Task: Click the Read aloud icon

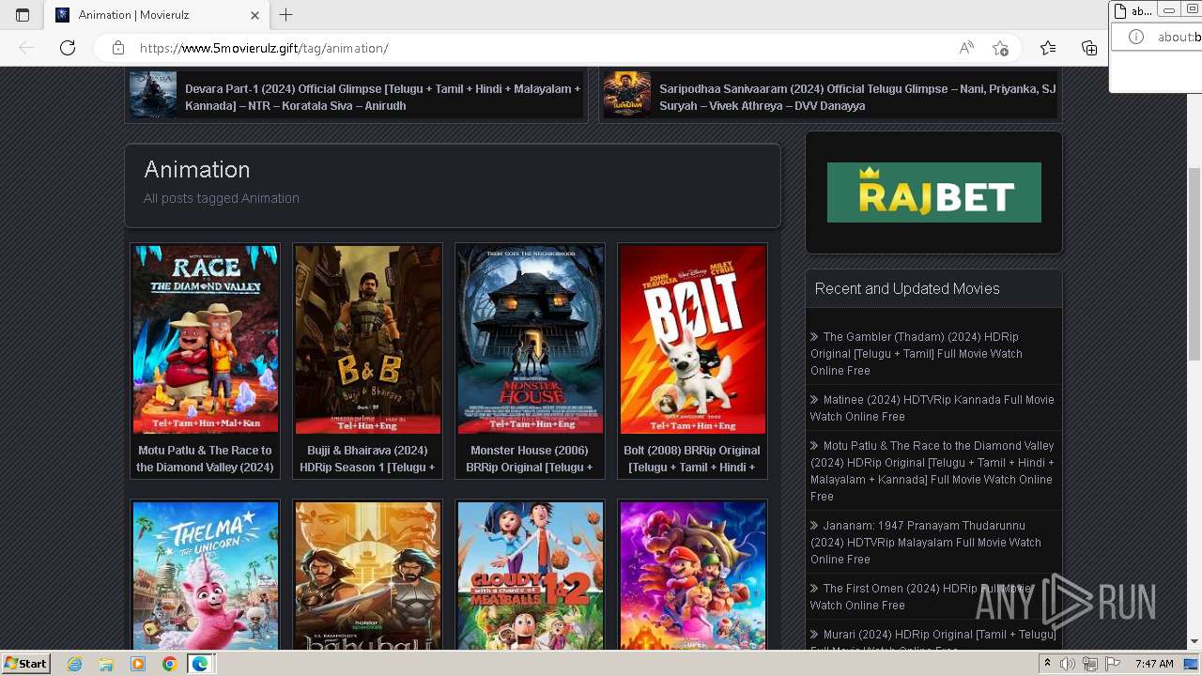Action: tap(966, 48)
